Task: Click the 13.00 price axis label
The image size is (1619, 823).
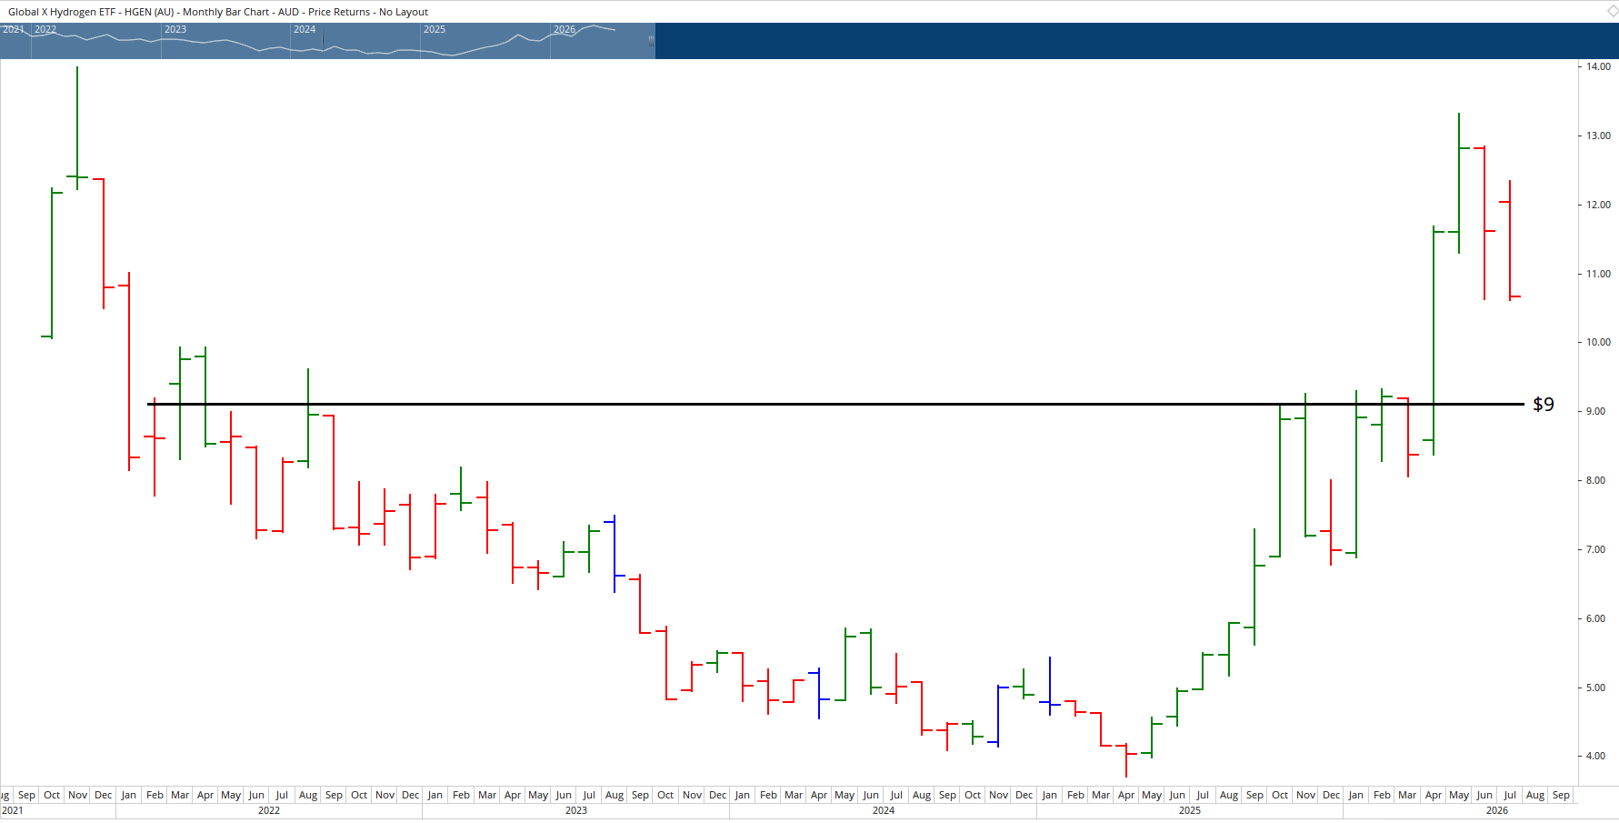Action: pos(1598,135)
